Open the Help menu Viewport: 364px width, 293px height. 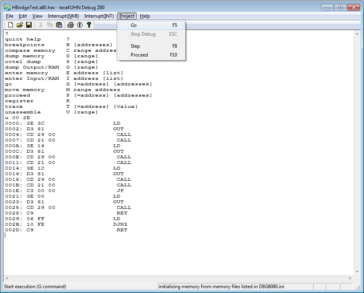coord(145,16)
